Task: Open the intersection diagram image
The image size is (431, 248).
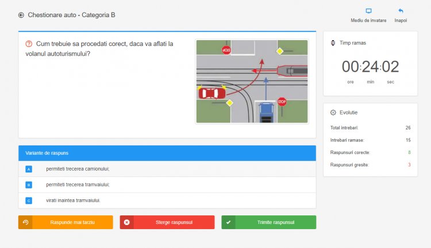Action: pos(252,81)
